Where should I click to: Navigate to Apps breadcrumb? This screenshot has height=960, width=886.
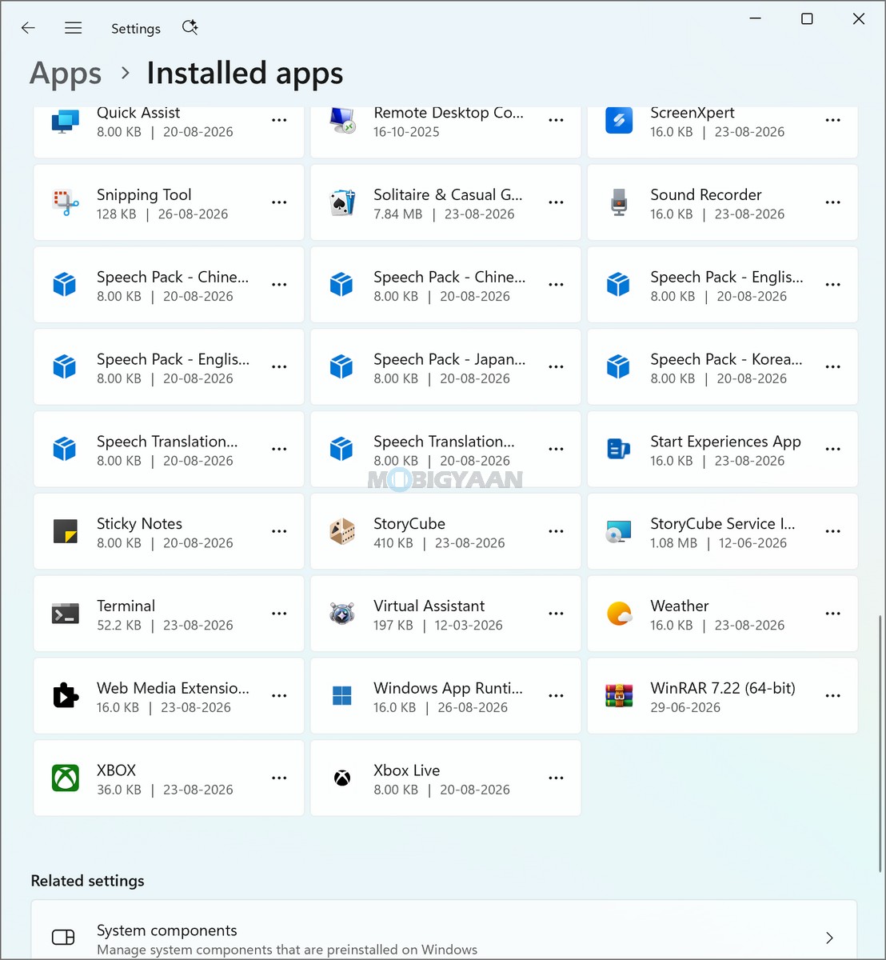point(66,74)
